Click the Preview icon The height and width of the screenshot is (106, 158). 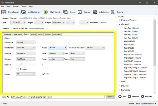click(x=80, y=12)
